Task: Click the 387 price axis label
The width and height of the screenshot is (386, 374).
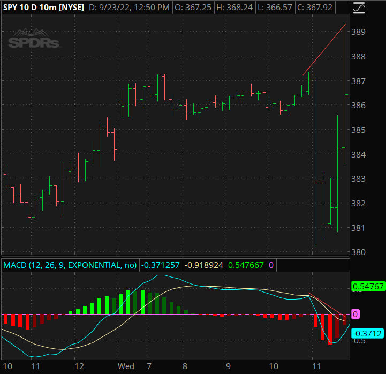Action: (x=358, y=81)
